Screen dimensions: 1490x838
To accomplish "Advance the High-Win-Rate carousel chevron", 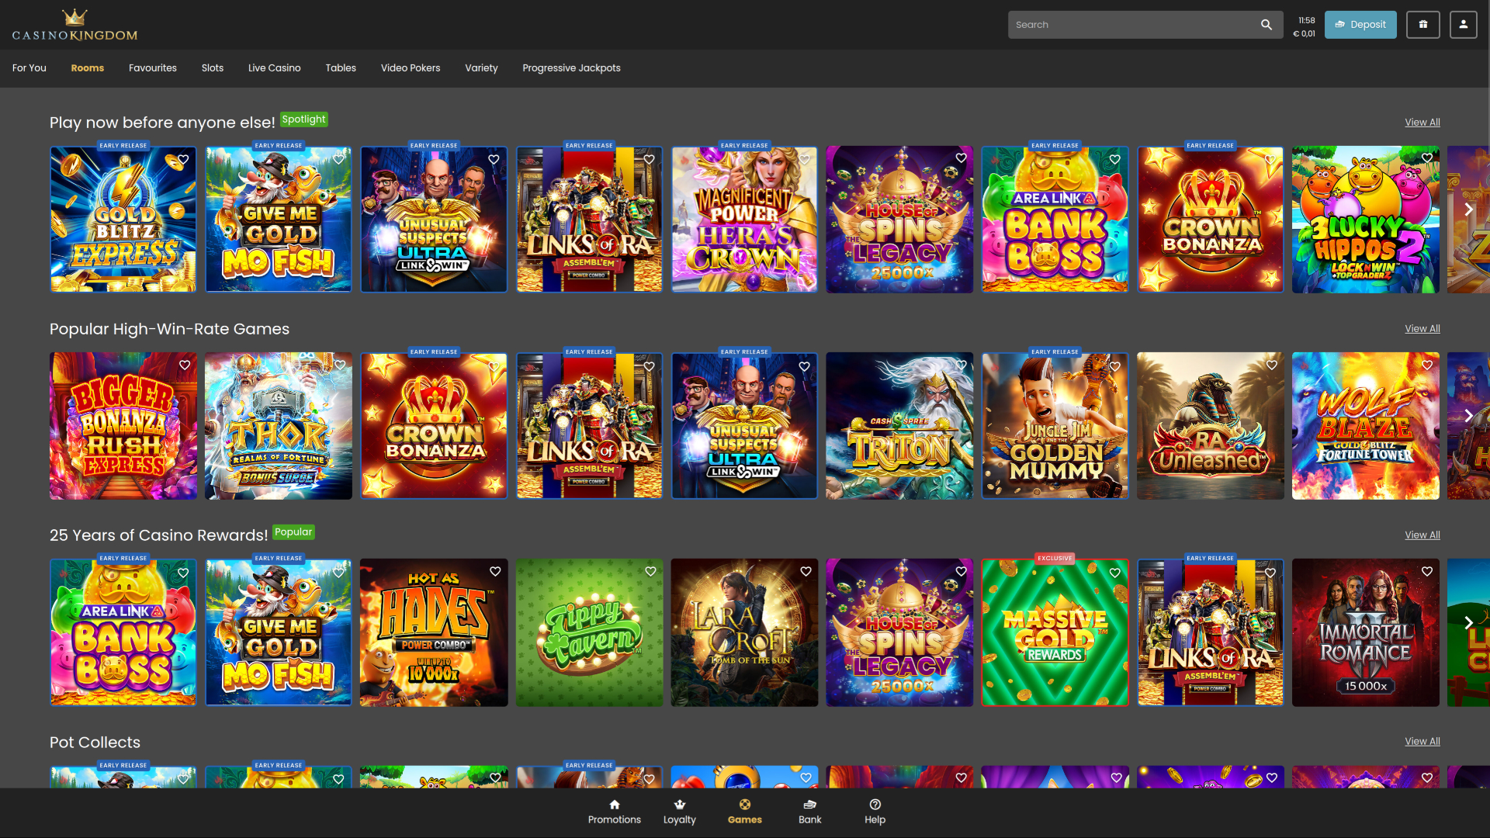I will click(x=1468, y=416).
